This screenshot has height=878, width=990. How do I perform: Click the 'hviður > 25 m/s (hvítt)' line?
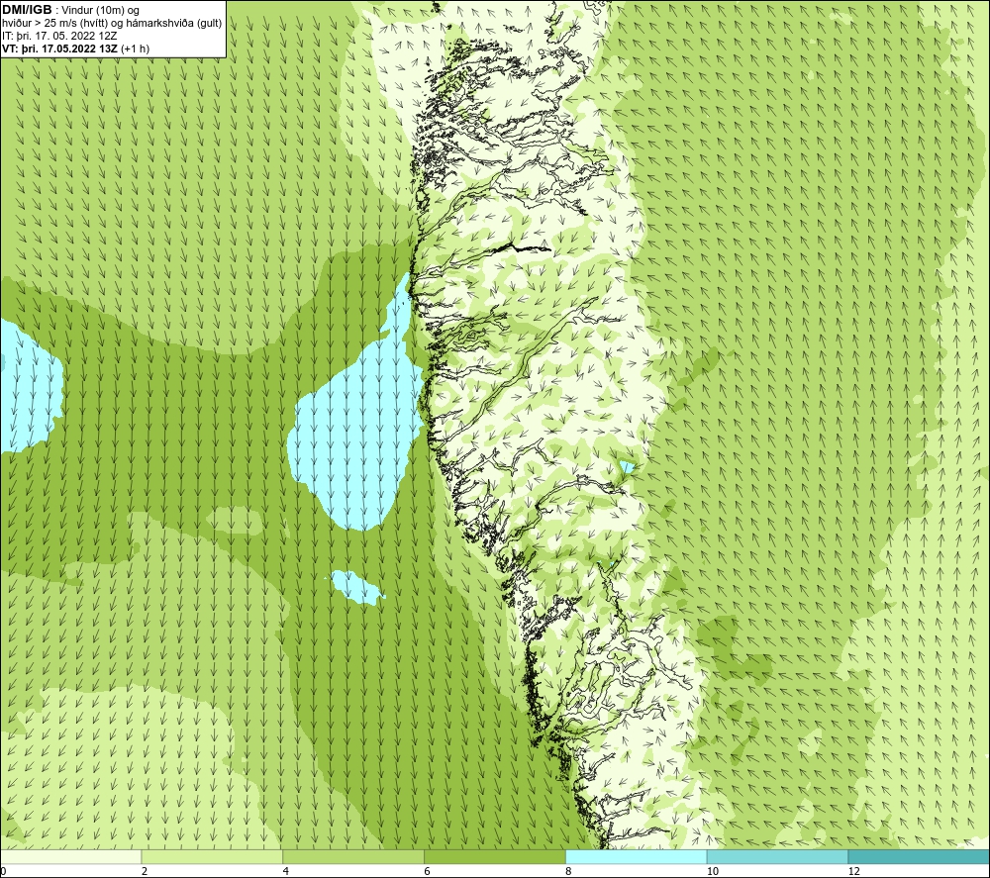click(x=112, y=24)
